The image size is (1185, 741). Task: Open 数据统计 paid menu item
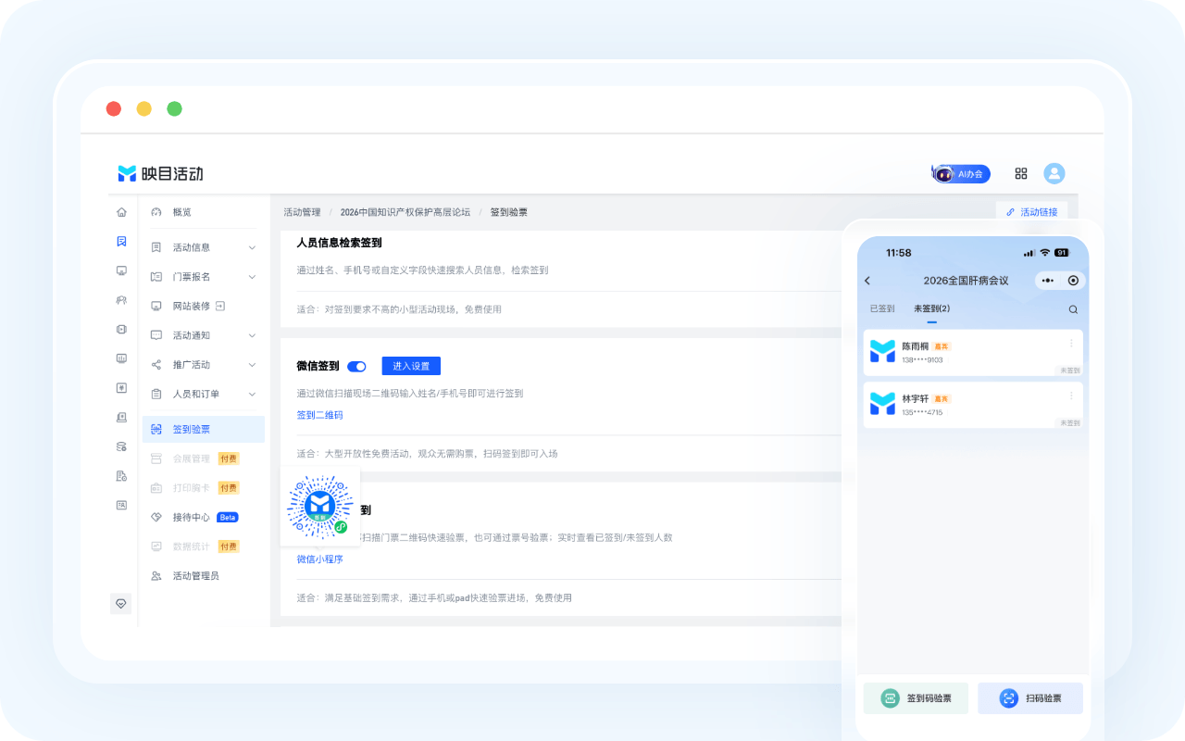203,546
